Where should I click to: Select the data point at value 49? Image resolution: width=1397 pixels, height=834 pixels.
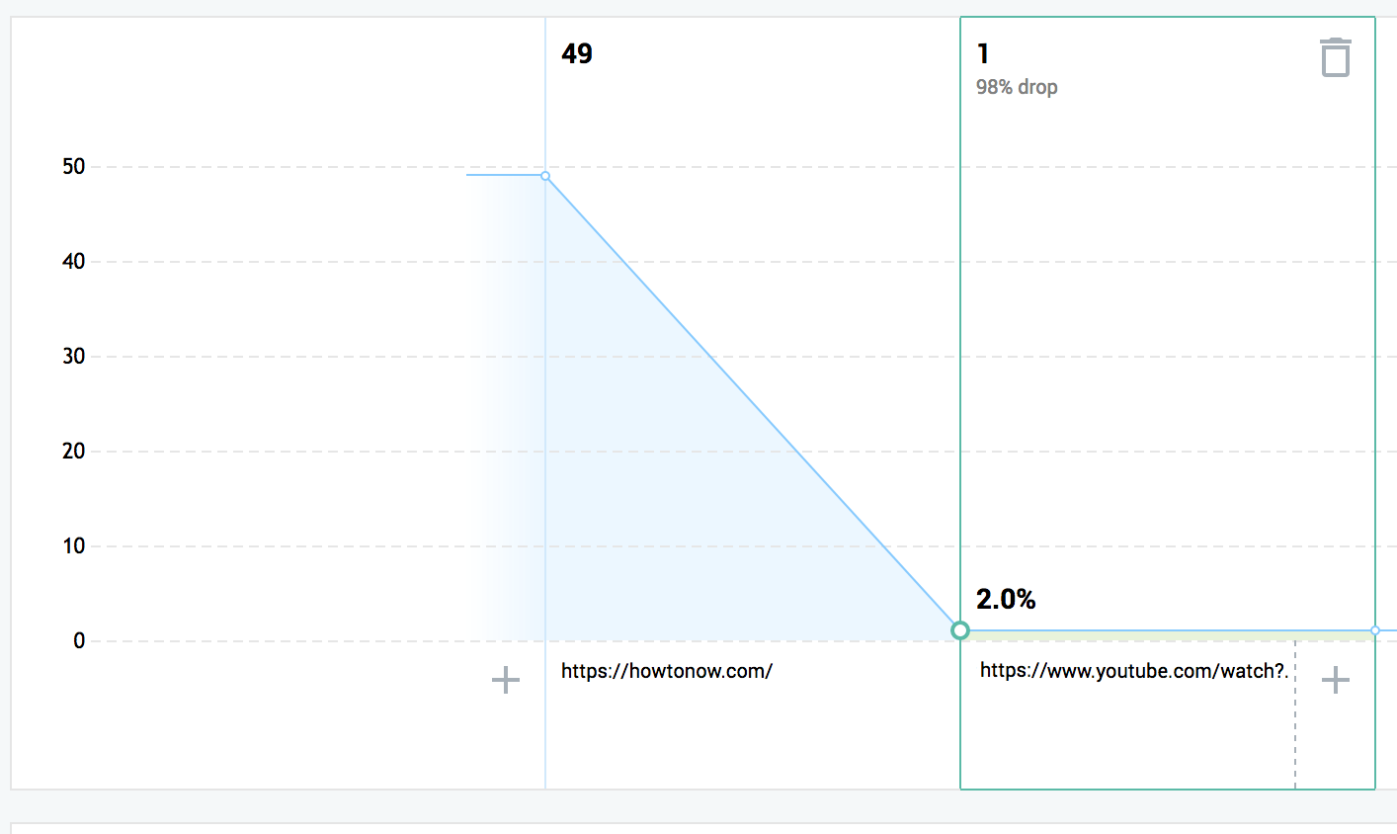click(x=545, y=176)
